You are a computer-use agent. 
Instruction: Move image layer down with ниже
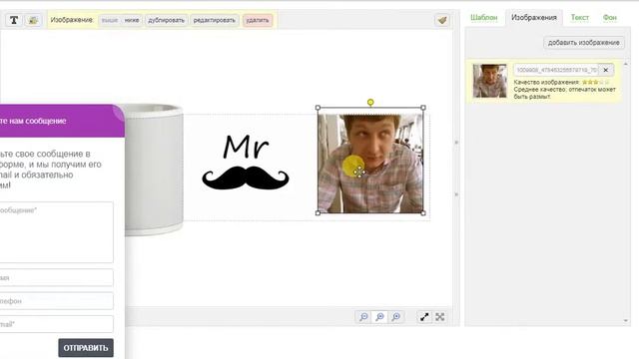[132, 20]
